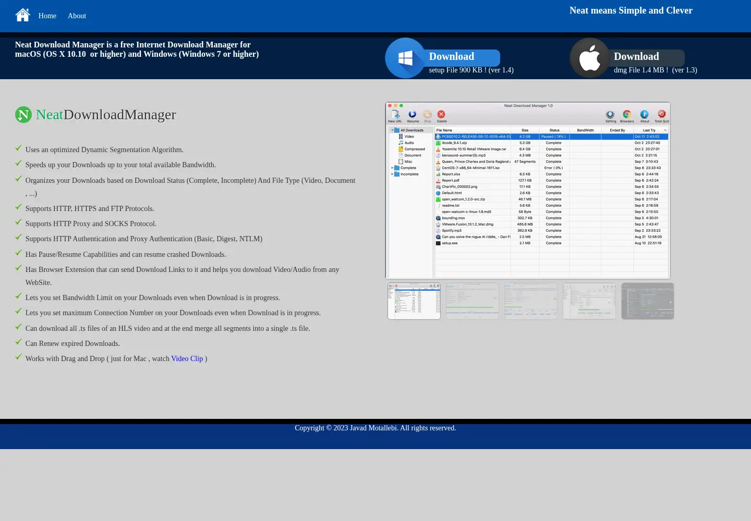Select readme.txt file row
751x521 pixels.
click(x=552, y=205)
